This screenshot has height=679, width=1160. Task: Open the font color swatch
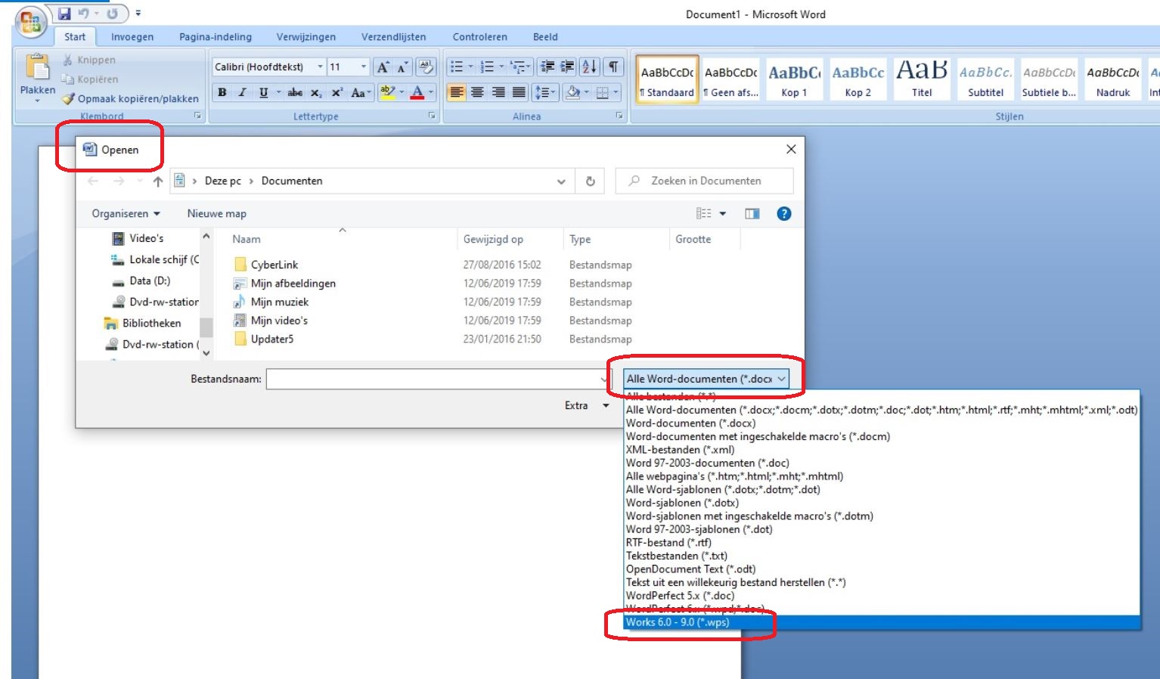pos(417,92)
